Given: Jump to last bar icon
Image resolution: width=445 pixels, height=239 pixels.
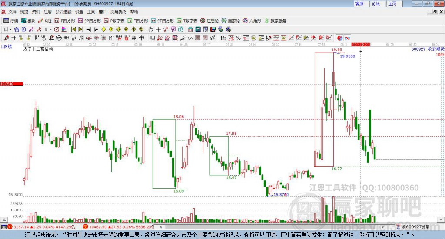Looking at the screenshot, I should coord(81,29).
